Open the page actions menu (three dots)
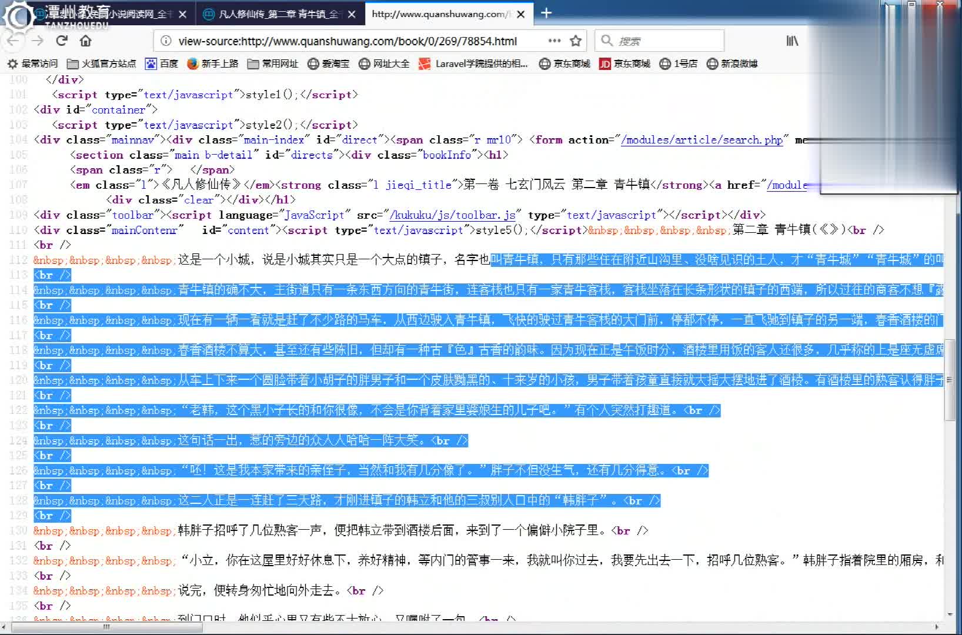The width and height of the screenshot is (962, 635). coord(553,41)
